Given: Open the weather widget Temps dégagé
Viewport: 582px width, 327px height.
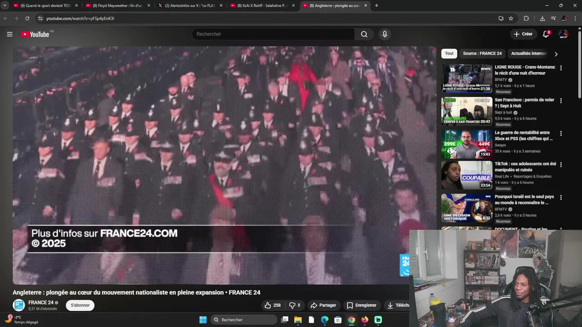Looking at the screenshot, I should point(22,320).
